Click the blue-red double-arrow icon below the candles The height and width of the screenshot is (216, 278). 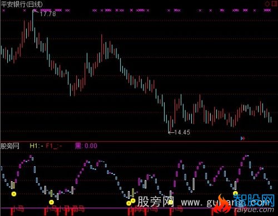[242, 138]
